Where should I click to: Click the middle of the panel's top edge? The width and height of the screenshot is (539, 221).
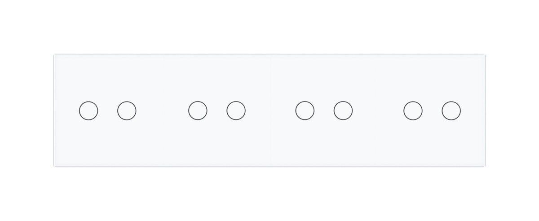(x=270, y=55)
